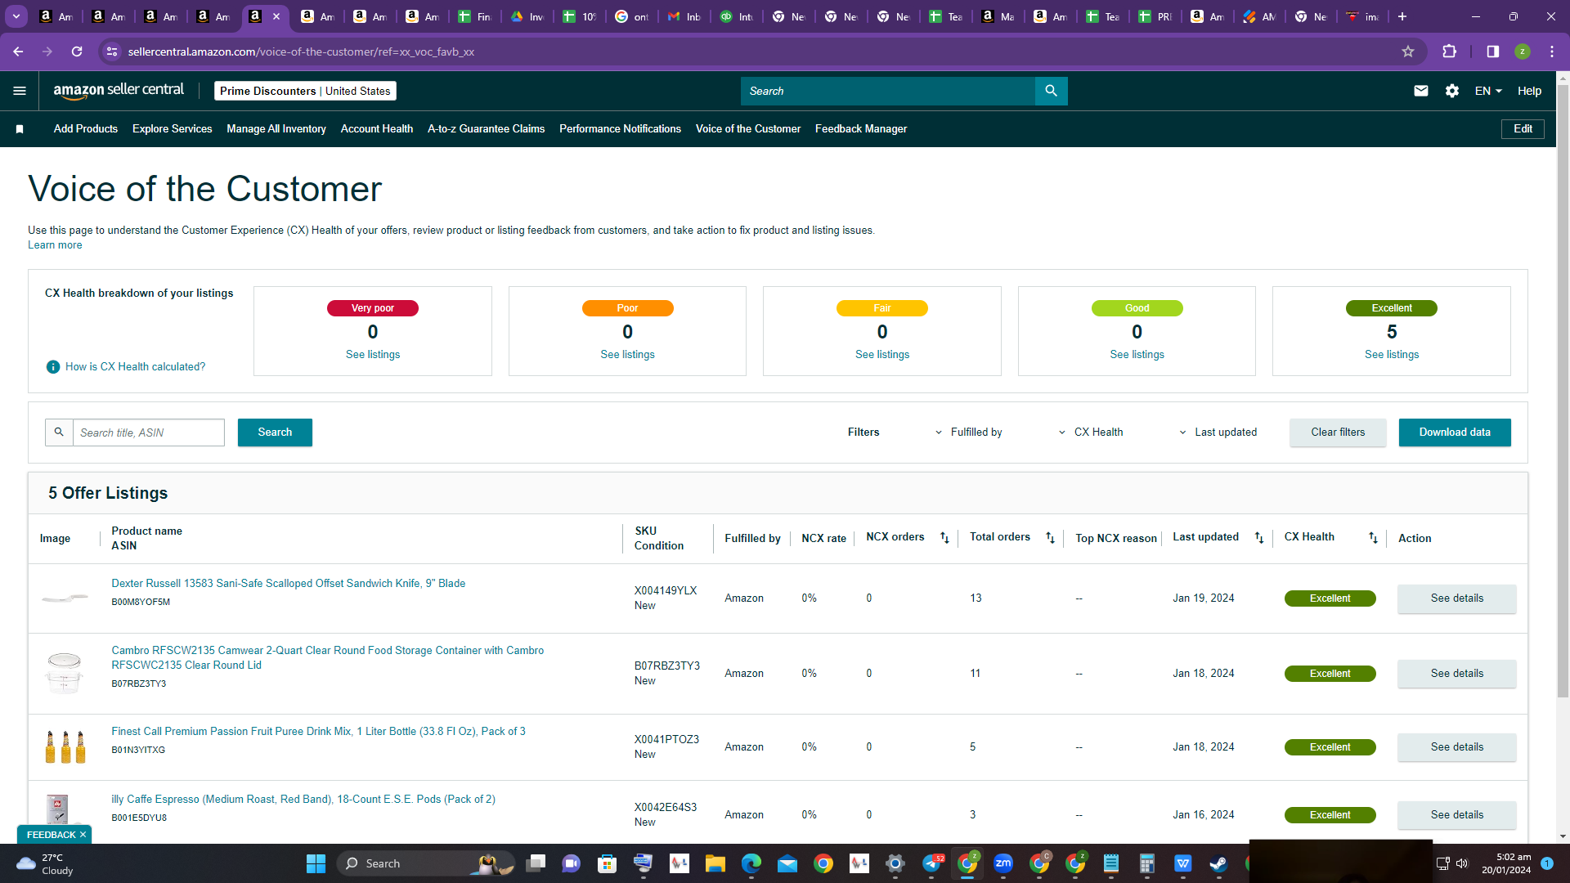
Task: Bookmark this page with the star icon
Action: point(1408,52)
